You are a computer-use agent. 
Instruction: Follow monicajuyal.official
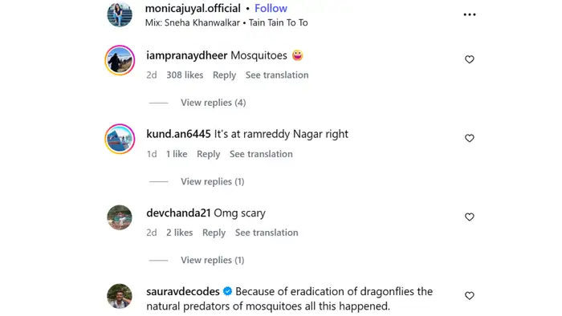[271, 8]
